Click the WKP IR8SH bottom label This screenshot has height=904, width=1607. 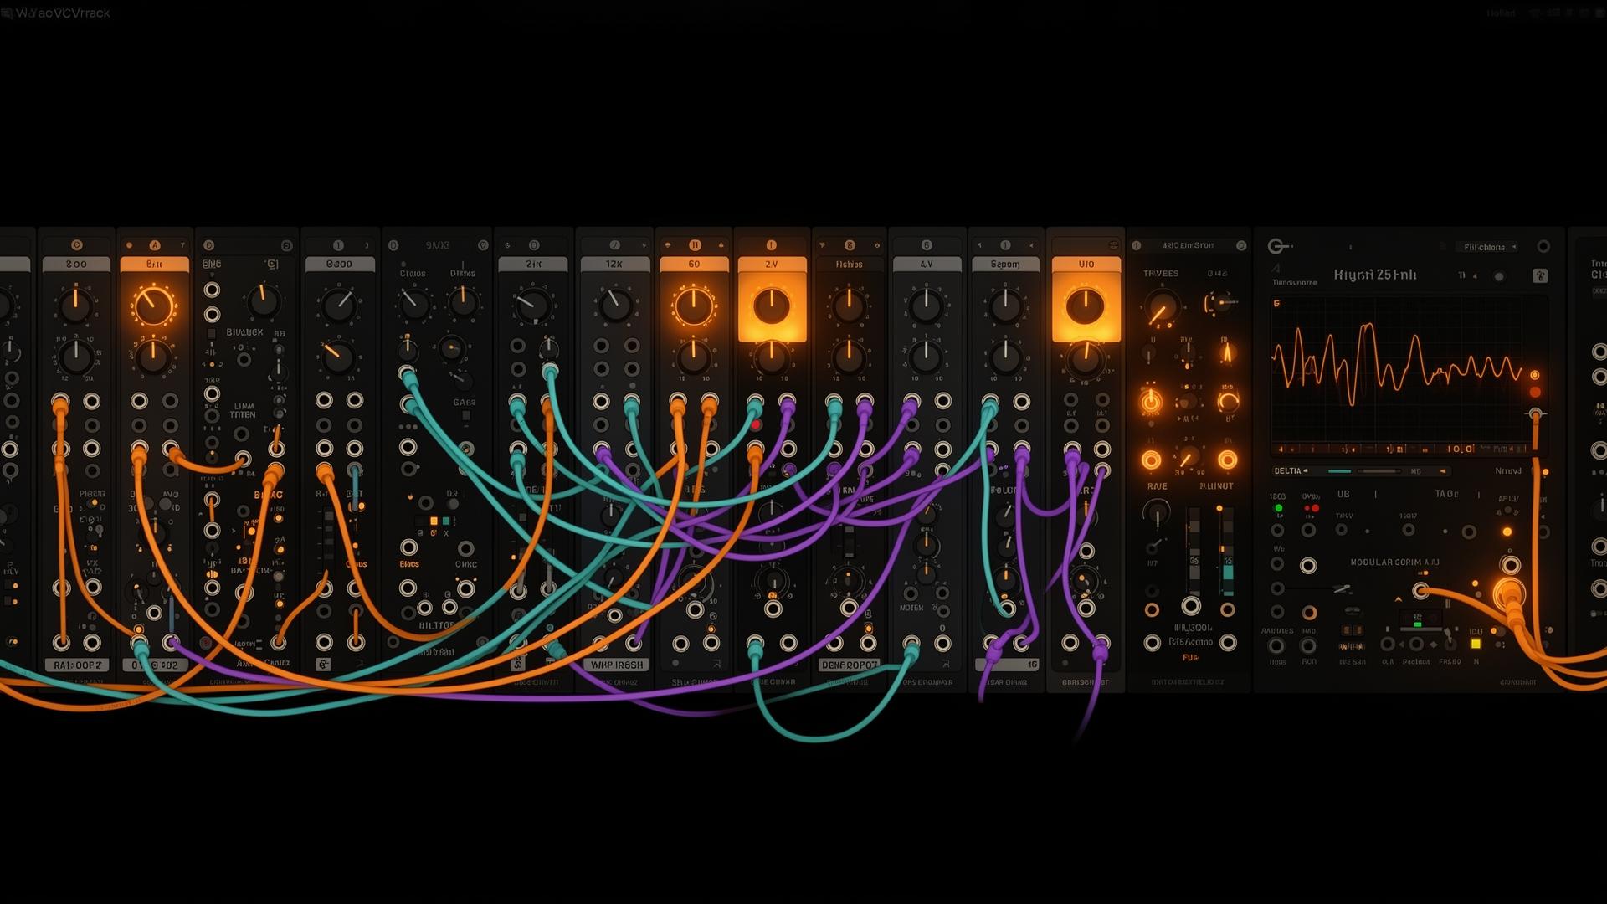click(618, 665)
